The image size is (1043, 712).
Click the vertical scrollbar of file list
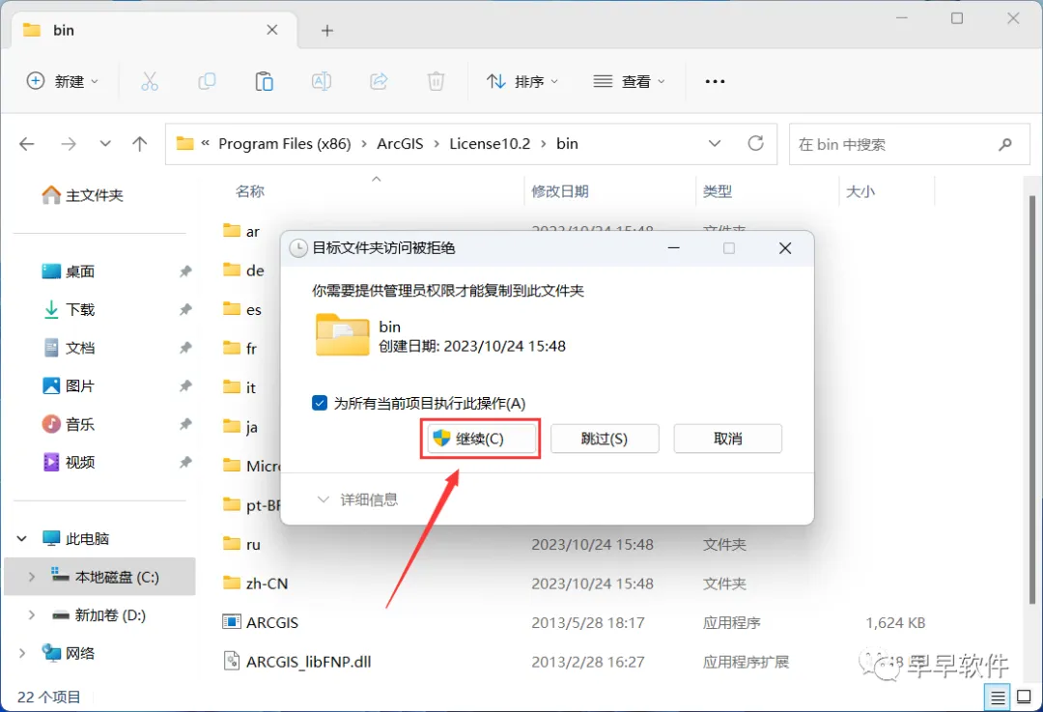pos(1032,399)
